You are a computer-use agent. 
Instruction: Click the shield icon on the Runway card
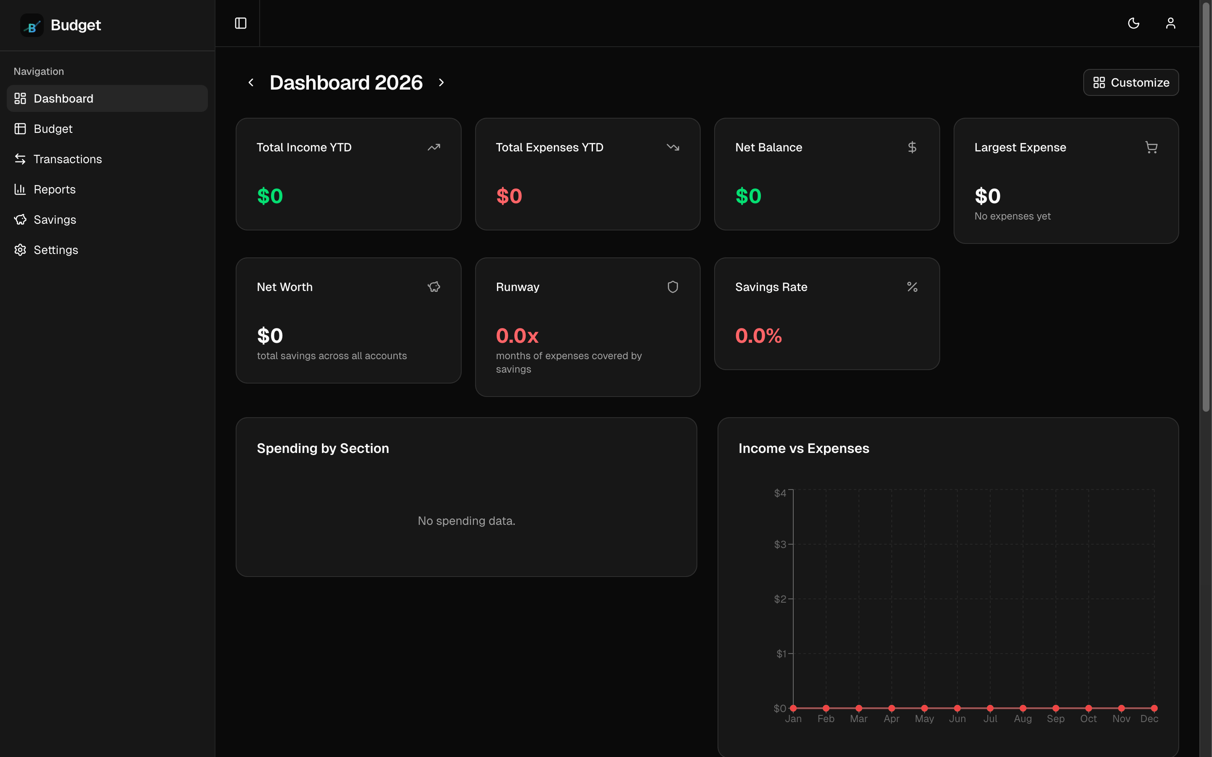[x=672, y=286]
